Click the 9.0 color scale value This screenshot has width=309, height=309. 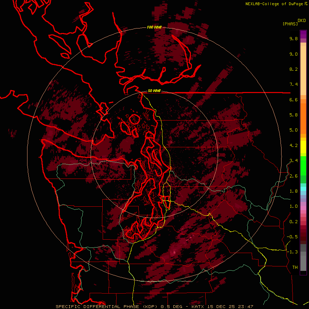point(294,54)
